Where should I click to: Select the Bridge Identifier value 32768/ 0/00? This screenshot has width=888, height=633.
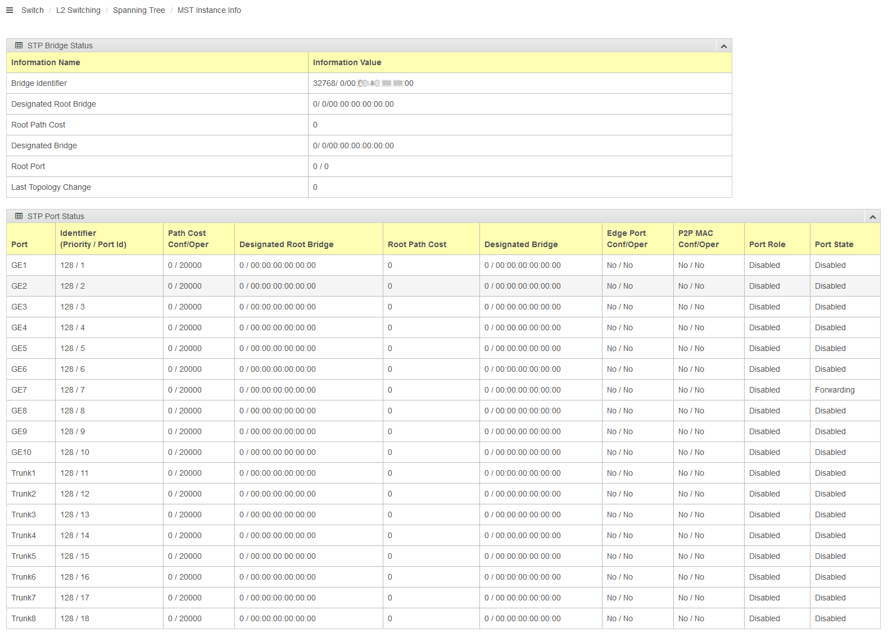363,83
